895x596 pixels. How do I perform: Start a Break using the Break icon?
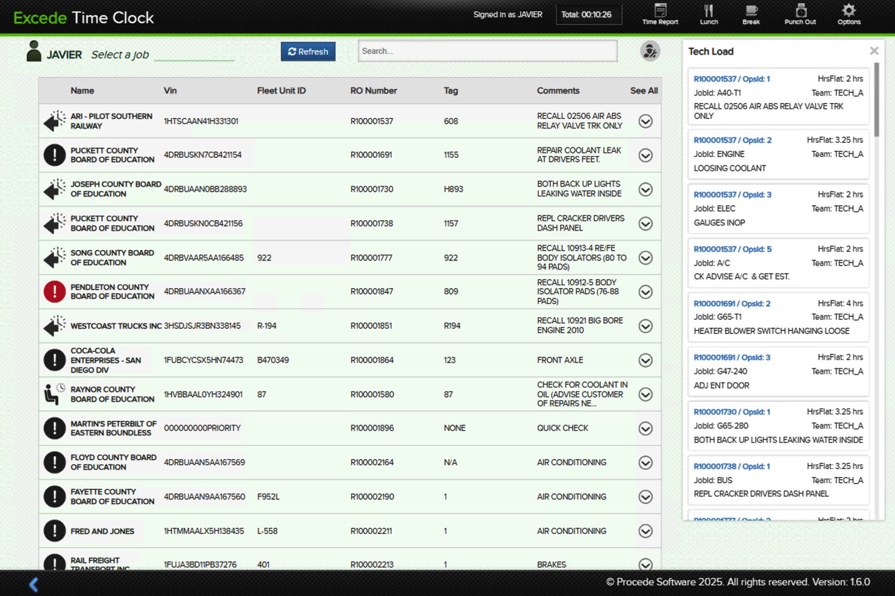point(751,14)
